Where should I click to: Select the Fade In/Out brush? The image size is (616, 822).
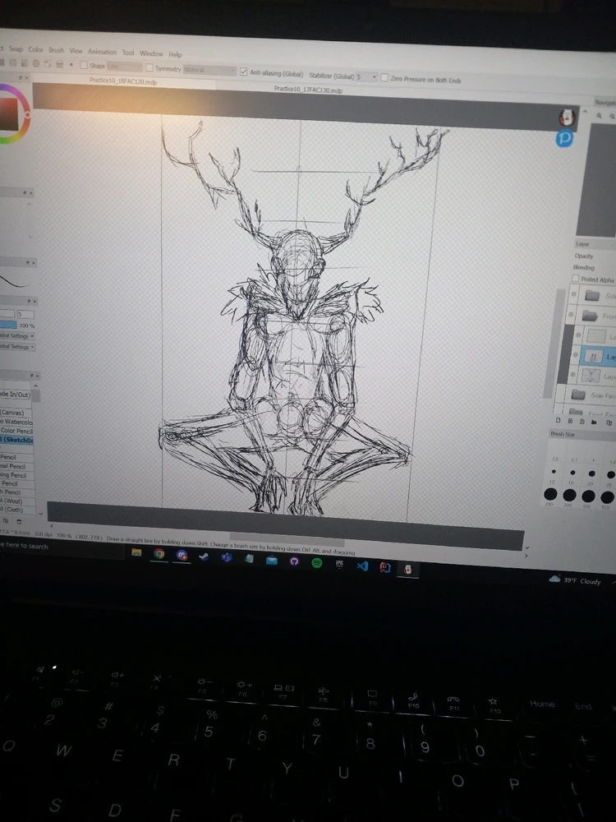coord(15,395)
